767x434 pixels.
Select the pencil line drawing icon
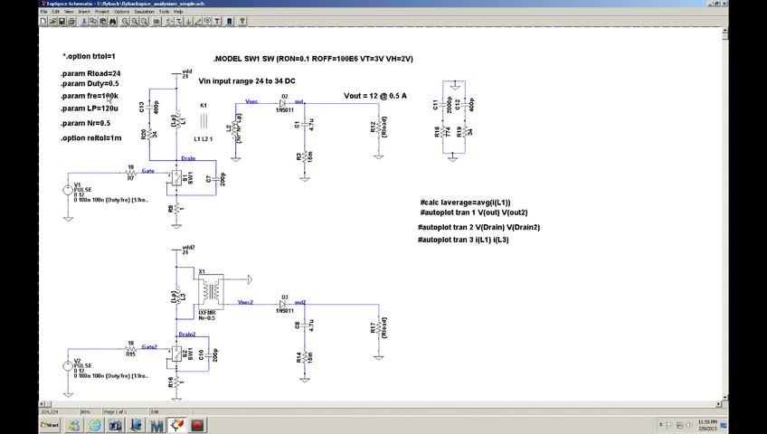tap(197, 21)
